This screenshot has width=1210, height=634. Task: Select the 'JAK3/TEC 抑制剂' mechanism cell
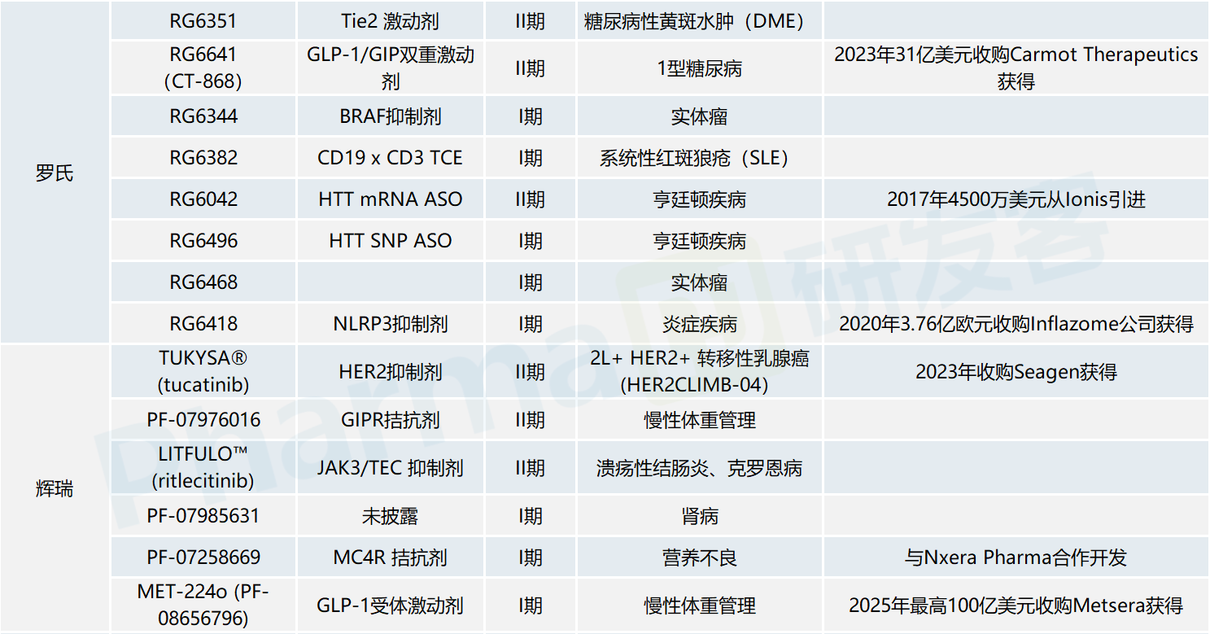coord(391,468)
